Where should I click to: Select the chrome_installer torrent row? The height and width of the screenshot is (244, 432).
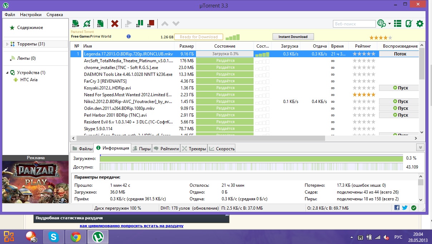coord(245,67)
